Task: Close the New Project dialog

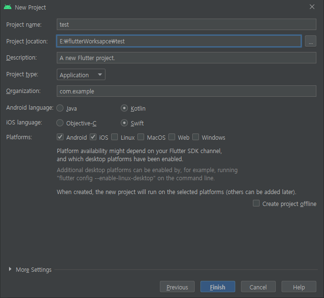Action: pyautogui.click(x=312, y=7)
